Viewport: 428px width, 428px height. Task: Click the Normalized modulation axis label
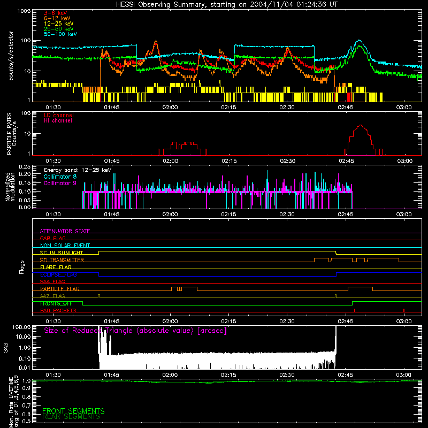point(10,187)
